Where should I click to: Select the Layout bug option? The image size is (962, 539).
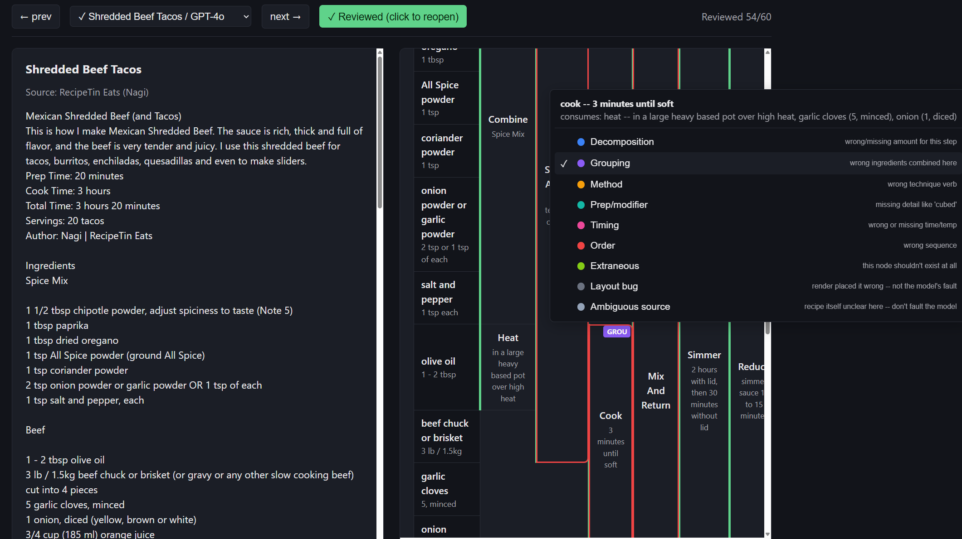(x=757, y=286)
